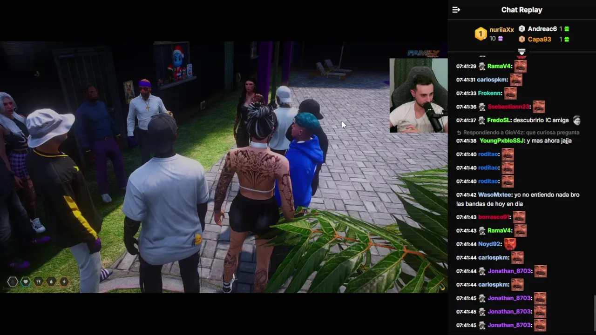596x335 pixels.
Task: Open RamaV4 profile at 07:41:29
Action: (x=500, y=66)
